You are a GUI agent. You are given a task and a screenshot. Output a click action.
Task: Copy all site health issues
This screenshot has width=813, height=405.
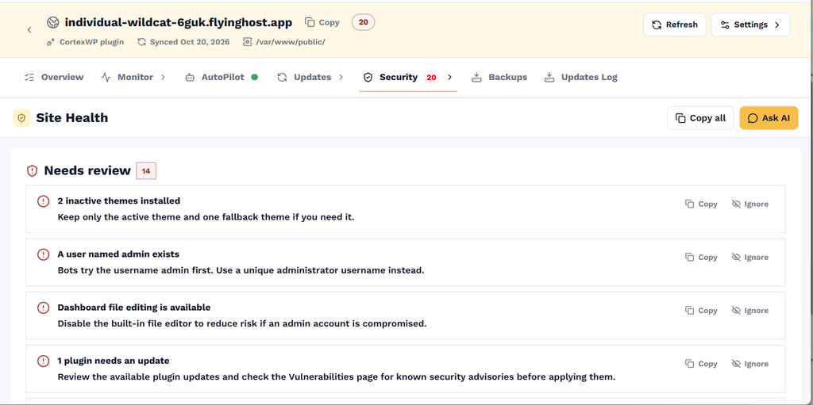700,118
